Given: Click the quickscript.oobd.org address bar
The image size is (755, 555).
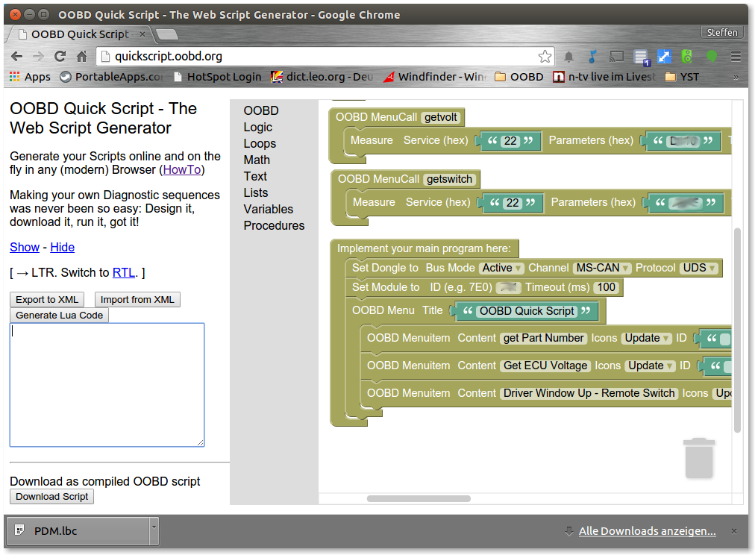Looking at the screenshot, I should [325, 56].
